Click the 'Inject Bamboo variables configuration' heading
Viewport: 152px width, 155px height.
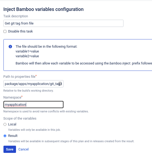[43, 9]
